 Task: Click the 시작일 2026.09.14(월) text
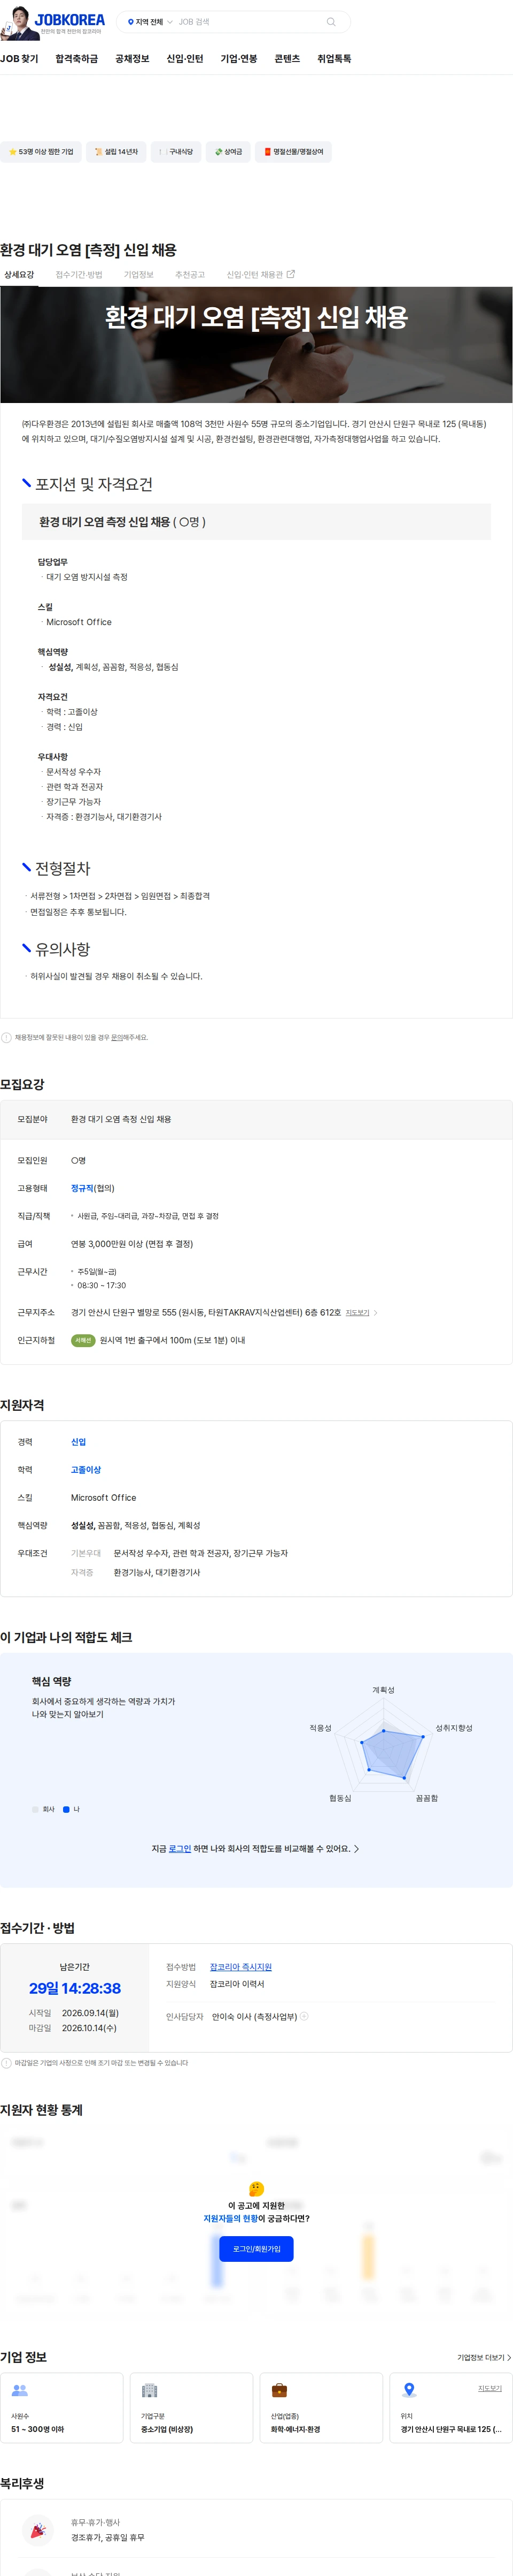pyautogui.click(x=73, y=2012)
